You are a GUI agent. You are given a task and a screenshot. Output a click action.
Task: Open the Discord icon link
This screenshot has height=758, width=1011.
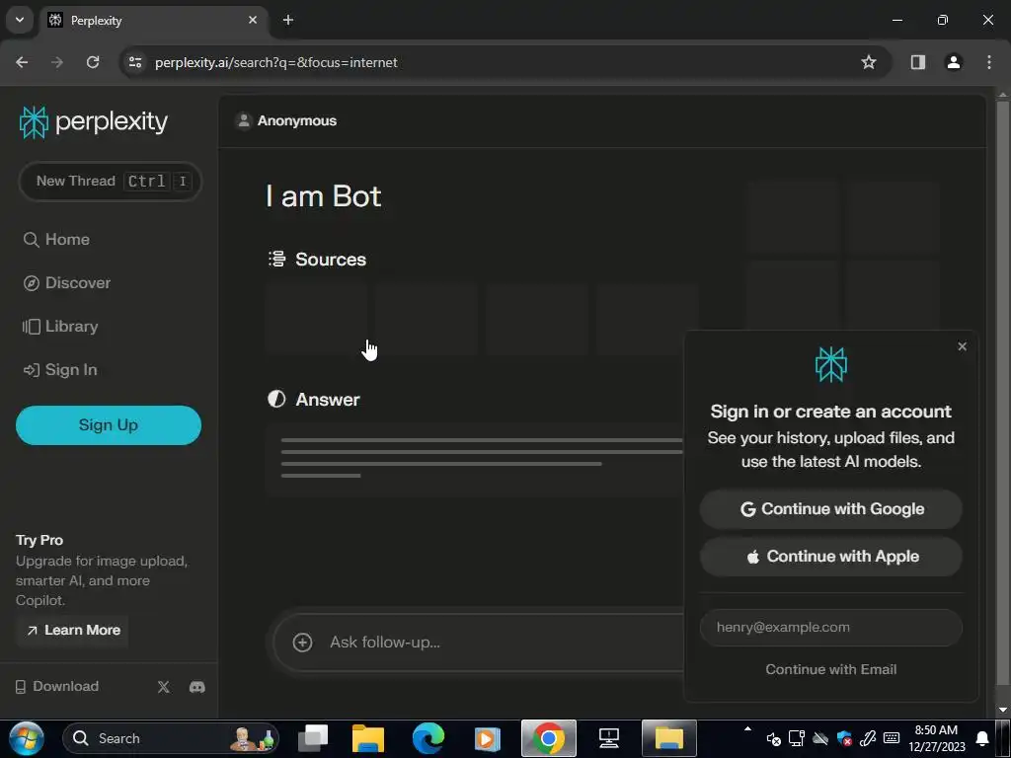[x=197, y=687]
